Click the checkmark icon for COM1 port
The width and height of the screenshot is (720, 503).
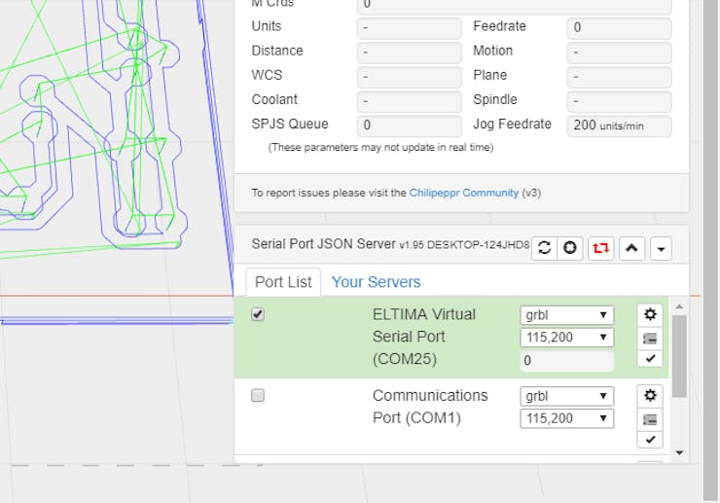[x=650, y=439]
